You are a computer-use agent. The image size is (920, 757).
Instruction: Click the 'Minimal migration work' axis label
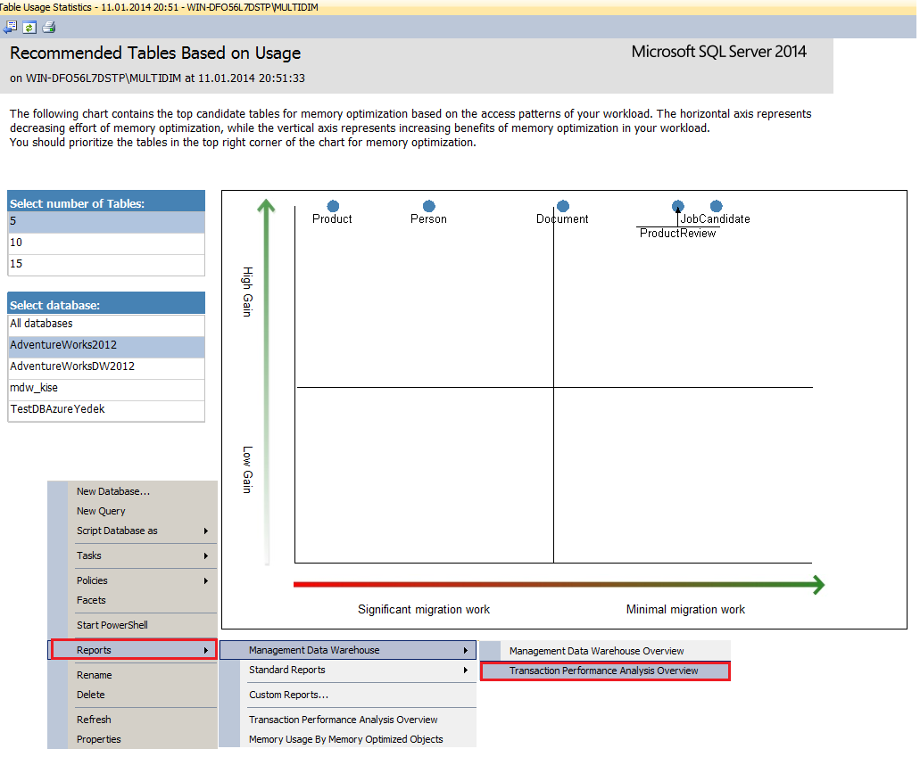pyautogui.click(x=685, y=609)
